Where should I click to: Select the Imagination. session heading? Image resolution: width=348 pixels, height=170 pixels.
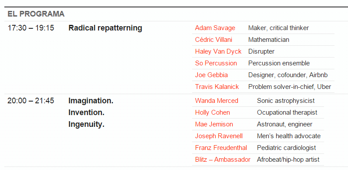coord(91,101)
